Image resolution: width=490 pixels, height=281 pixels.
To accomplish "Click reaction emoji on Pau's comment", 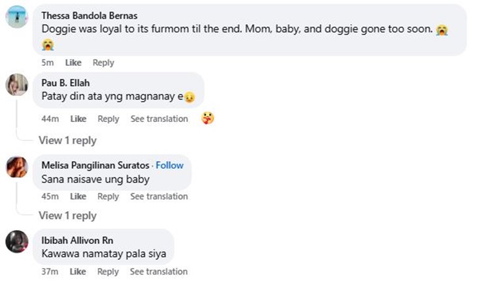I will [x=208, y=118].
